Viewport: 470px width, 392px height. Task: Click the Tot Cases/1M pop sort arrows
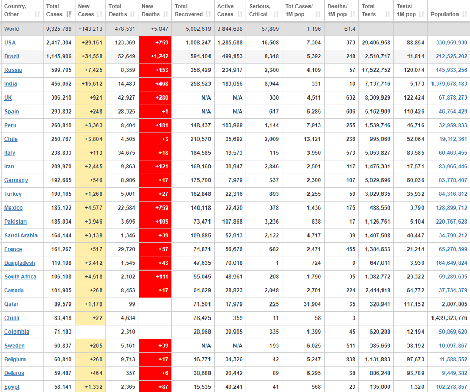318,14
